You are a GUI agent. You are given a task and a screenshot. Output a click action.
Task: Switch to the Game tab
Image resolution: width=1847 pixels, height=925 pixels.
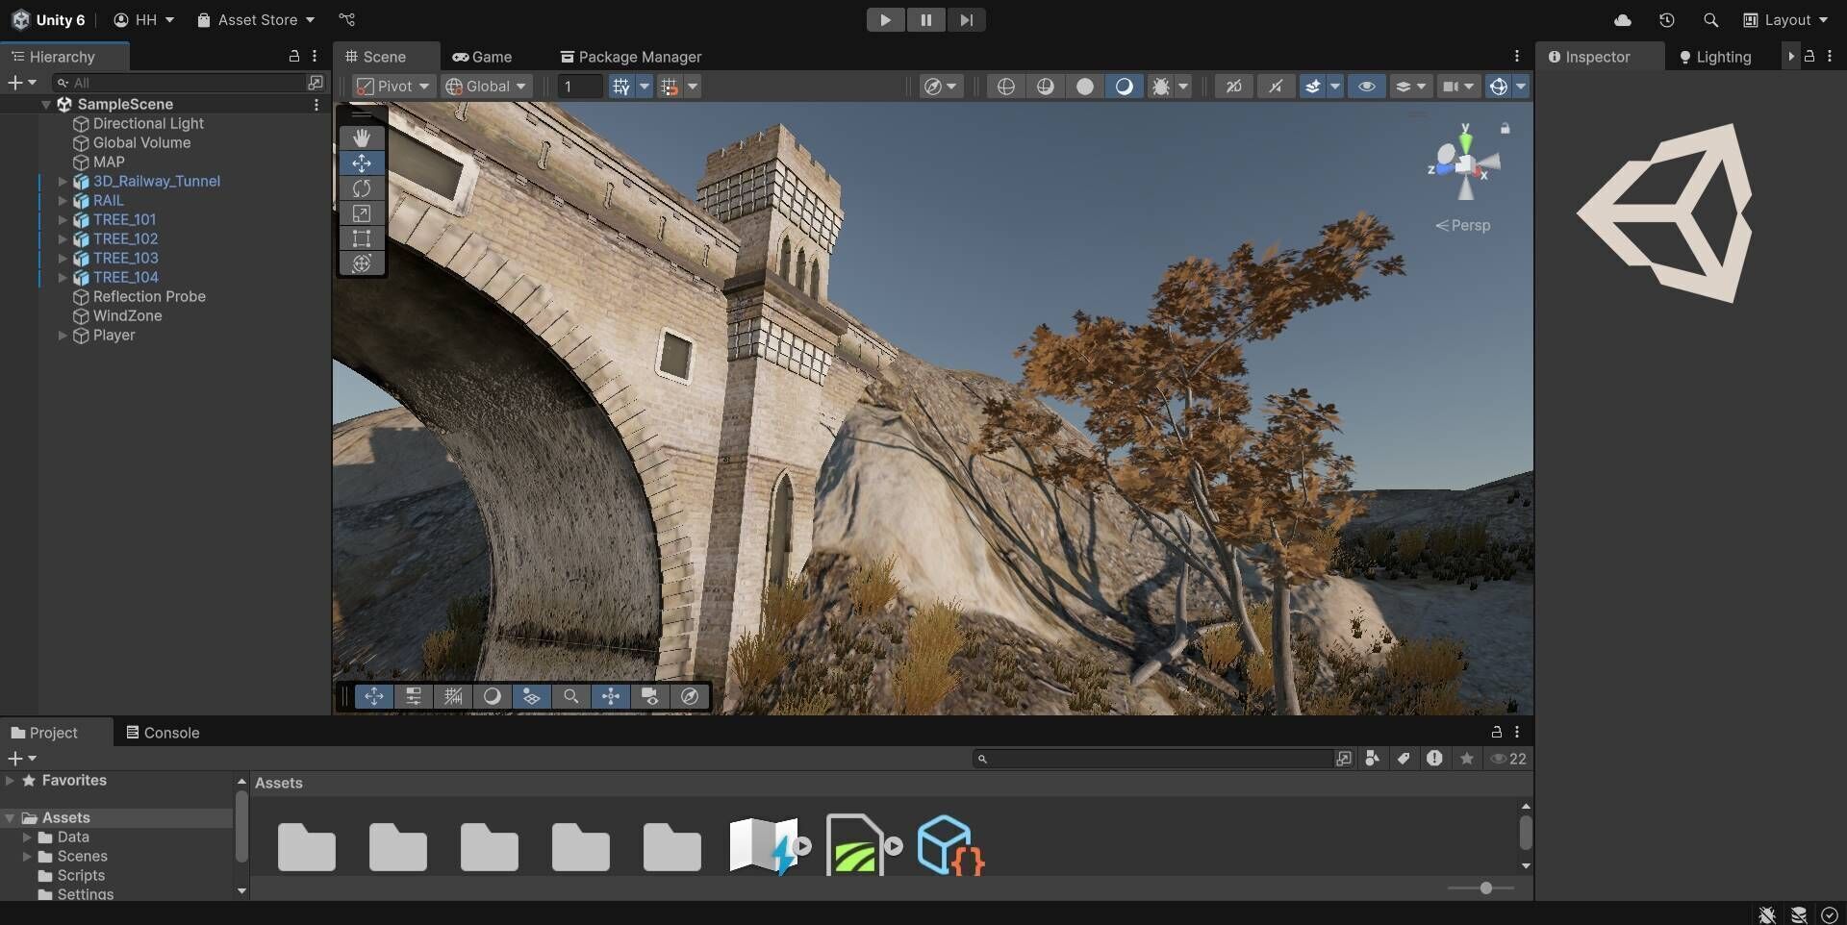tap(482, 57)
